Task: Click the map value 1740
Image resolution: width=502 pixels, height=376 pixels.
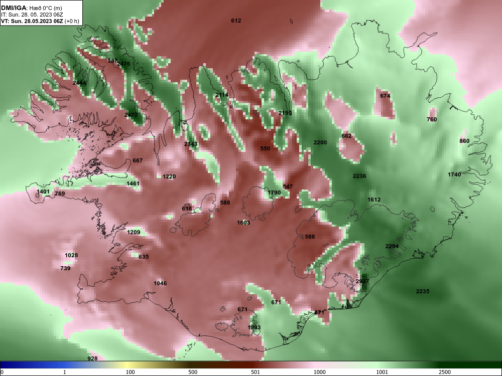Action: coord(454,174)
